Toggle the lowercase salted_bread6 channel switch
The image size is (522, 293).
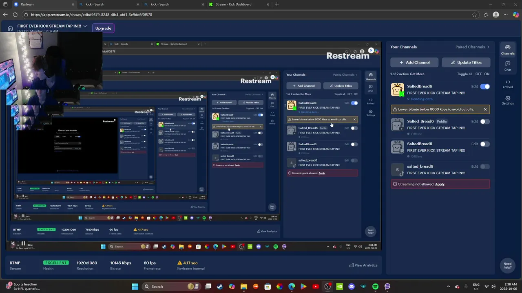(485, 166)
